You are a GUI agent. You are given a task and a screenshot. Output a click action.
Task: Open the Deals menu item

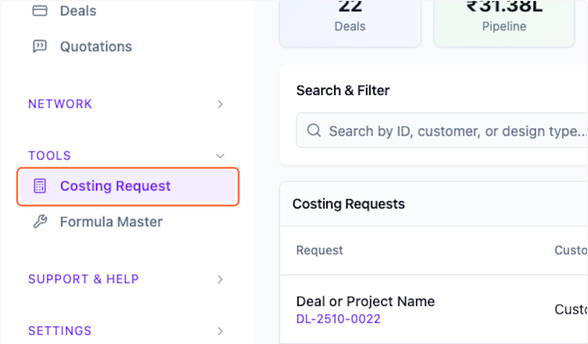pyautogui.click(x=78, y=11)
